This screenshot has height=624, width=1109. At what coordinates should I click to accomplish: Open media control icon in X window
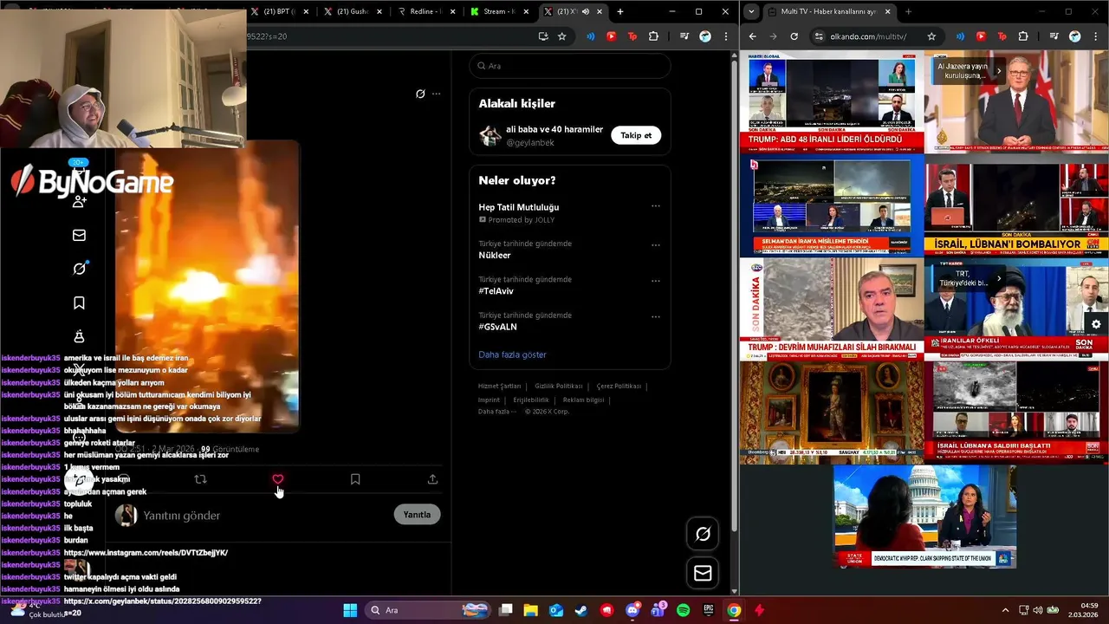point(684,36)
